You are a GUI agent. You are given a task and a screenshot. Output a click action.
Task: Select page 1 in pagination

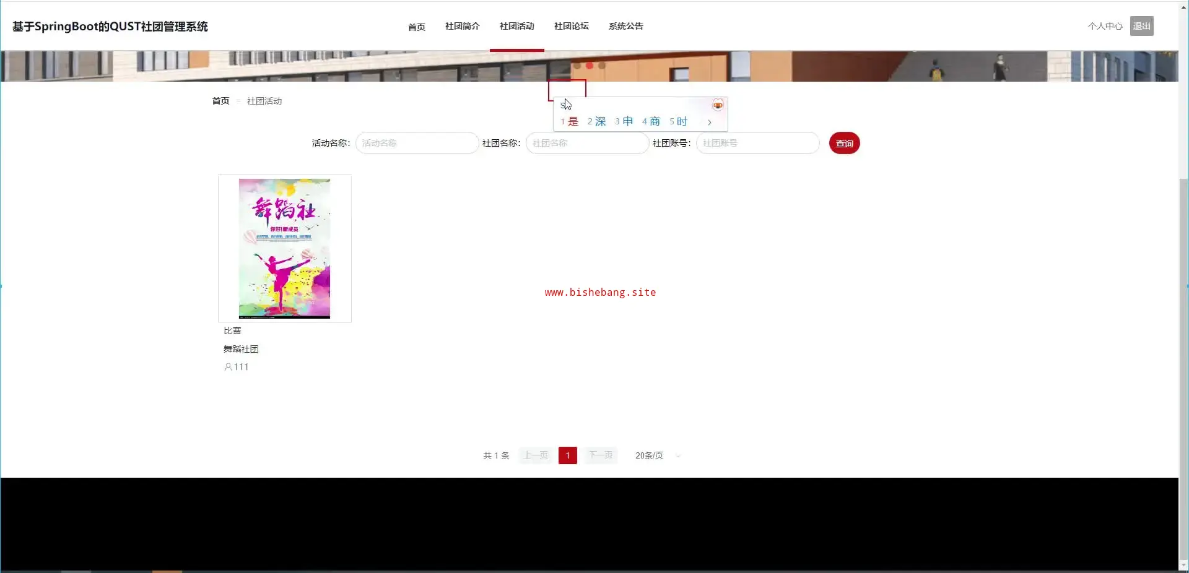(567, 455)
